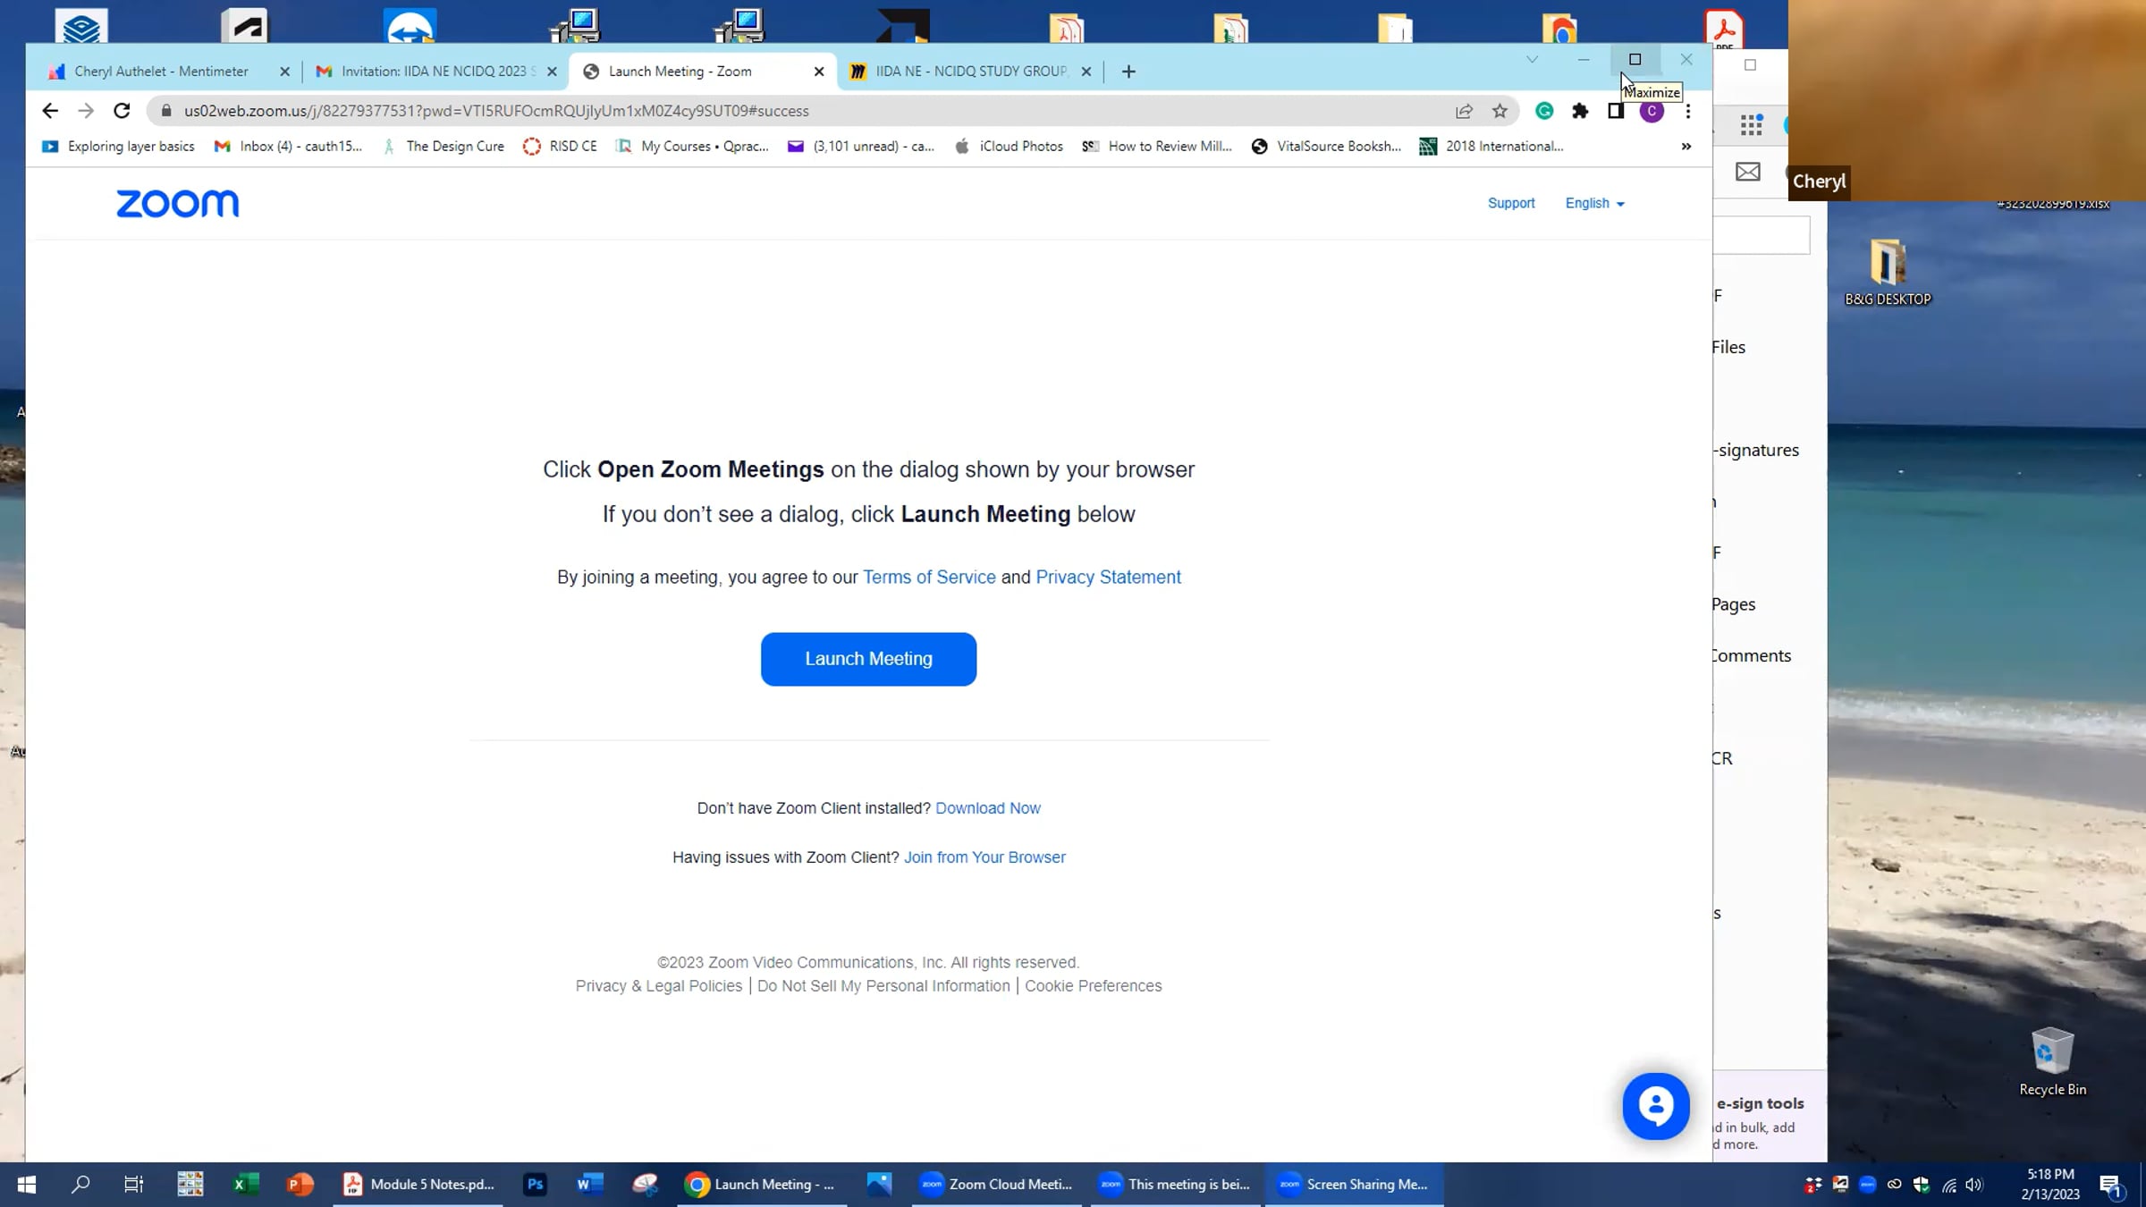Click the purple profile avatar icon
This screenshot has height=1207, width=2146.
pyautogui.click(x=1652, y=111)
